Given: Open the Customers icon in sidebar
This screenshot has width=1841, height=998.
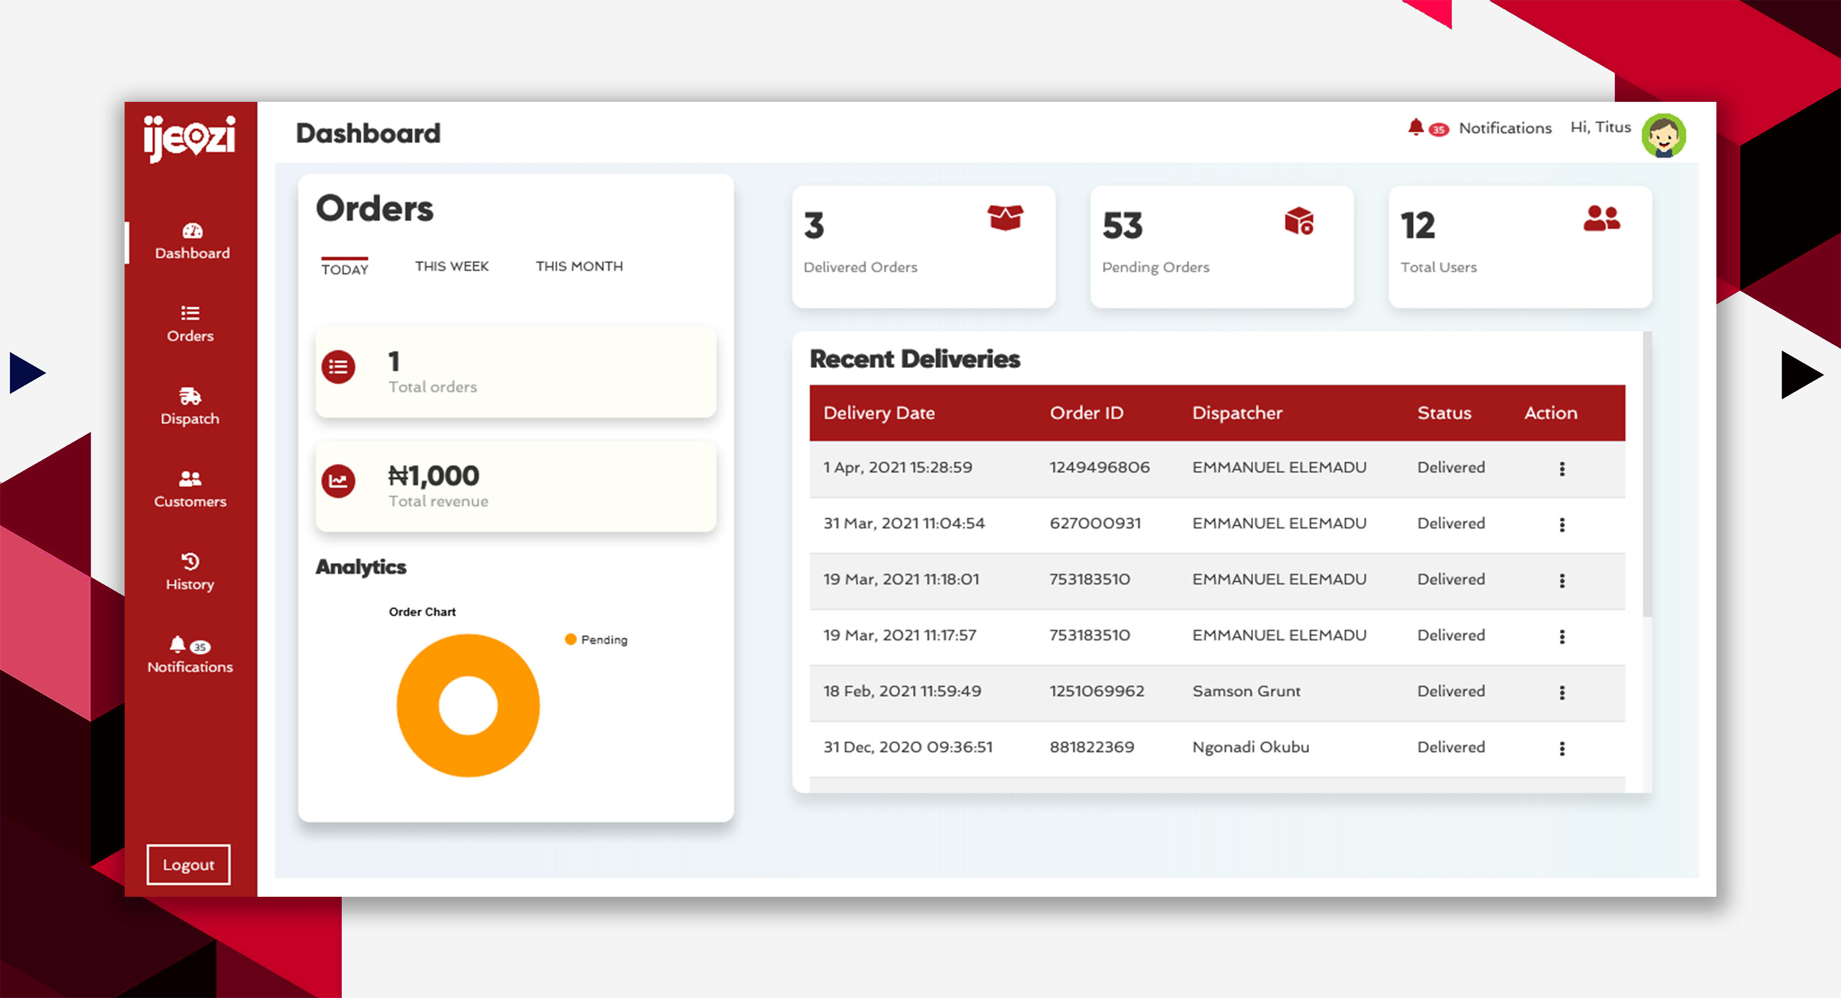Looking at the screenshot, I should pos(190,478).
